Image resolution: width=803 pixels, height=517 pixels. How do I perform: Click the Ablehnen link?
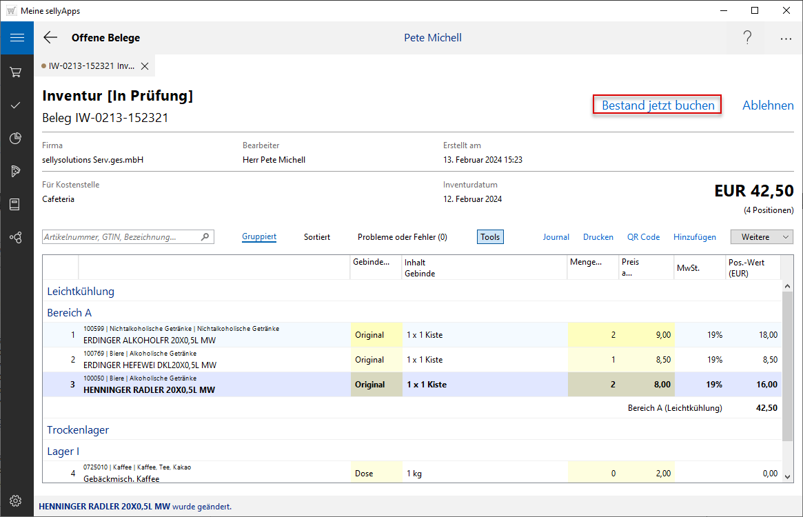(768, 105)
